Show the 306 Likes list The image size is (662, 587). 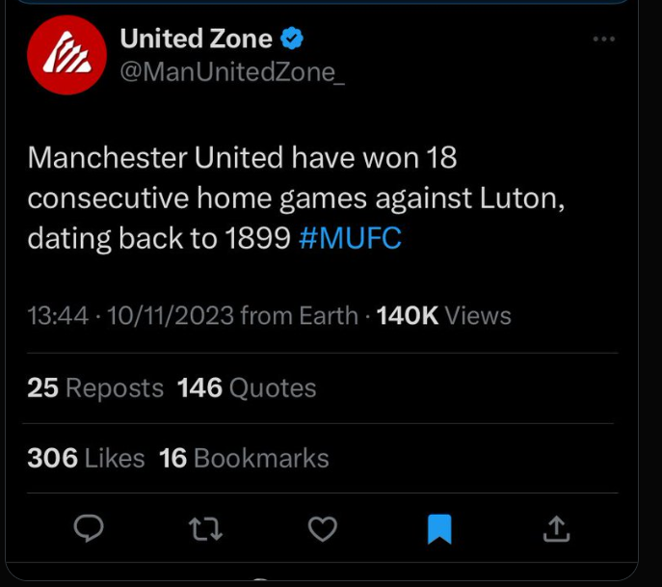point(86,458)
